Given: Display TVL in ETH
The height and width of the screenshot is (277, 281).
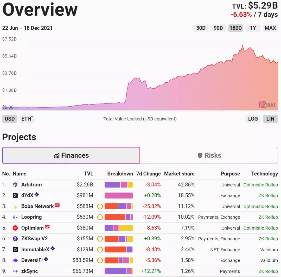Looking at the screenshot, I should point(27,119).
